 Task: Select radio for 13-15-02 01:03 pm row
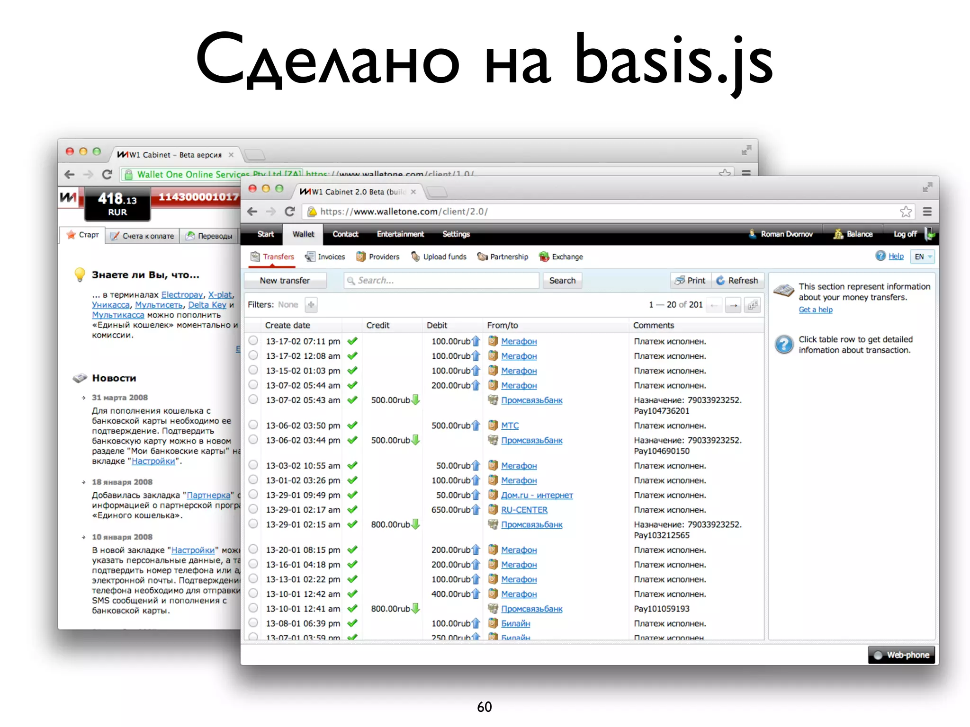pos(253,370)
